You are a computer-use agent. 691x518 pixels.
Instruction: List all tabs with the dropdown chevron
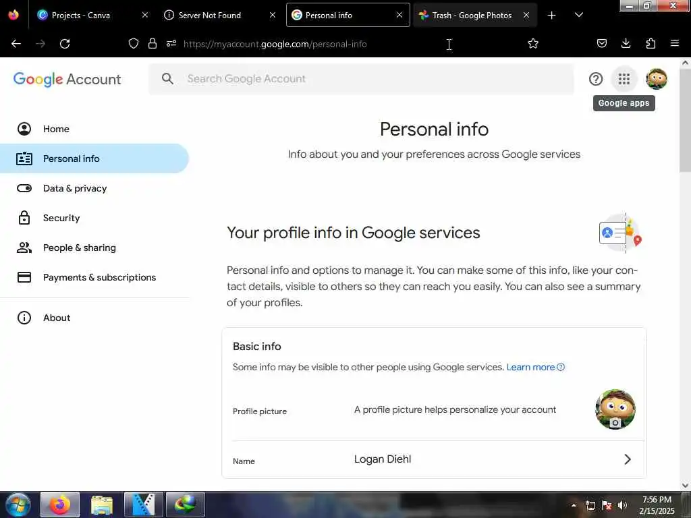pos(579,16)
